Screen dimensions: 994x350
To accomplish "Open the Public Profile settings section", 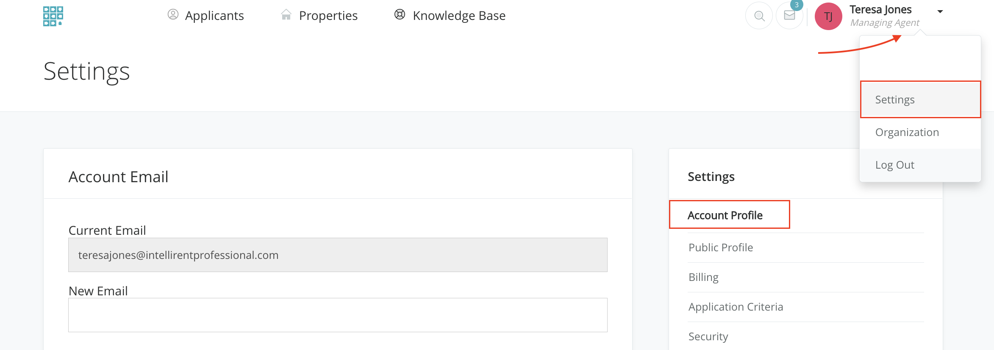I will click(x=720, y=247).
